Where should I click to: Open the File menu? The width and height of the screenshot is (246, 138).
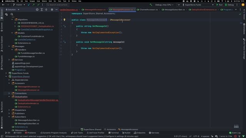pyautogui.click(x=18, y=1)
